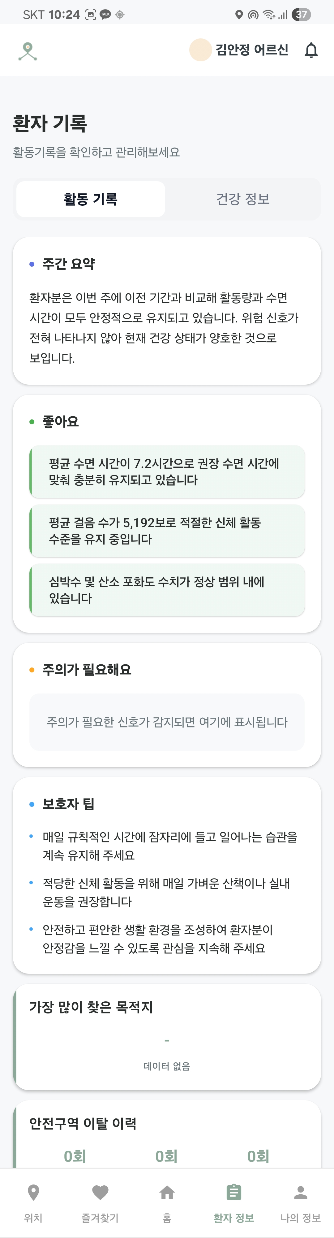Tap the battery indicator in status bar
The width and height of the screenshot is (334, 1238).
(301, 15)
